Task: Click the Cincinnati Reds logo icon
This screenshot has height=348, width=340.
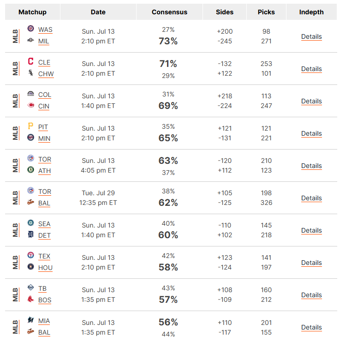Action: [30, 105]
